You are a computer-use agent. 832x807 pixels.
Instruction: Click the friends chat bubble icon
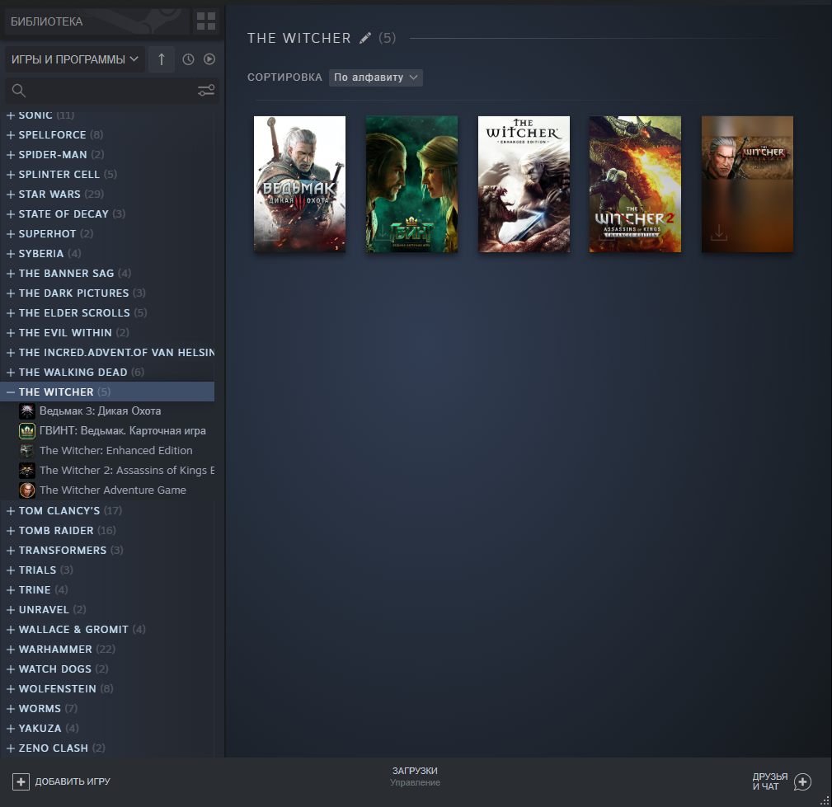(802, 782)
